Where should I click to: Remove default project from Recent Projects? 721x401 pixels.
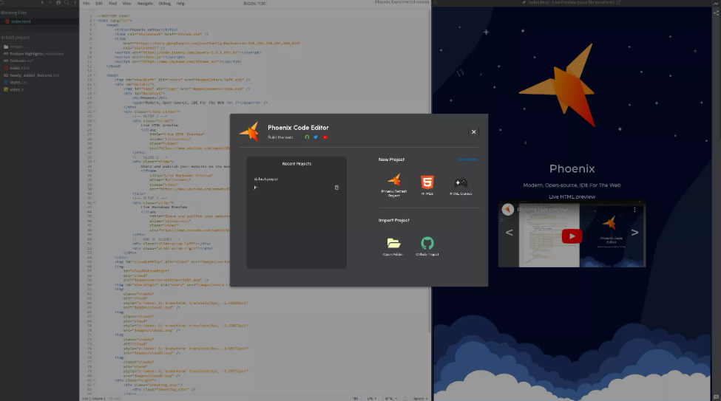coord(337,188)
